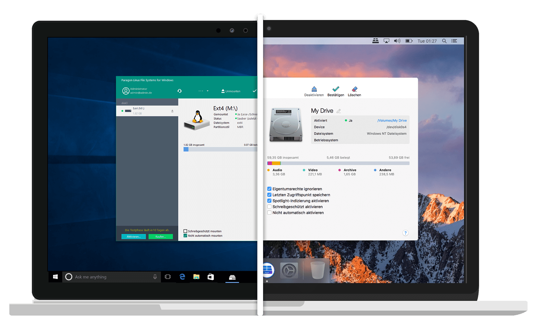
Task: Click the Audio legend entry
Action: click(276, 172)
